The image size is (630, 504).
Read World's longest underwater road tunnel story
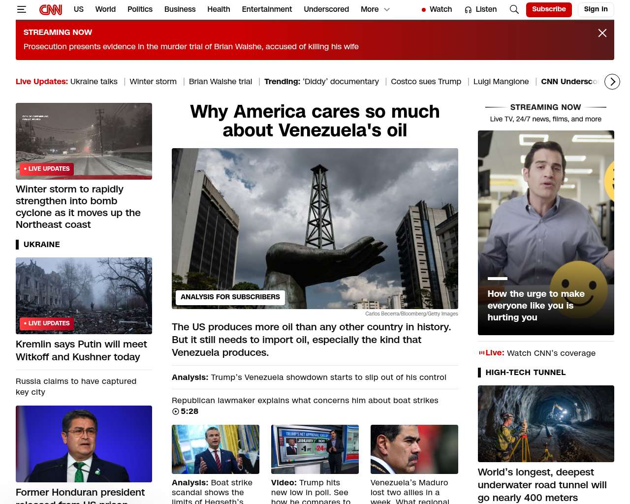point(542,485)
